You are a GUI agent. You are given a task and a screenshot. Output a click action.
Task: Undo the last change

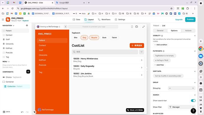coord(22,112)
